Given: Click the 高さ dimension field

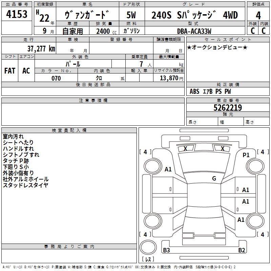Looking at the screenshot, I should coord(256,122).
